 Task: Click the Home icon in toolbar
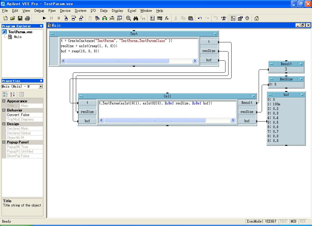click(x=257, y=18)
